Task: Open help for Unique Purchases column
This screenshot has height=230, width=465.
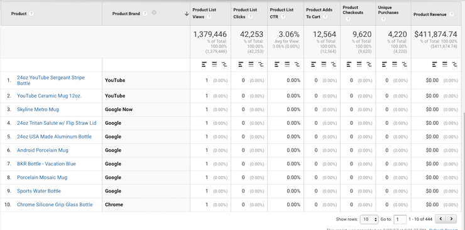Action: [383, 19]
